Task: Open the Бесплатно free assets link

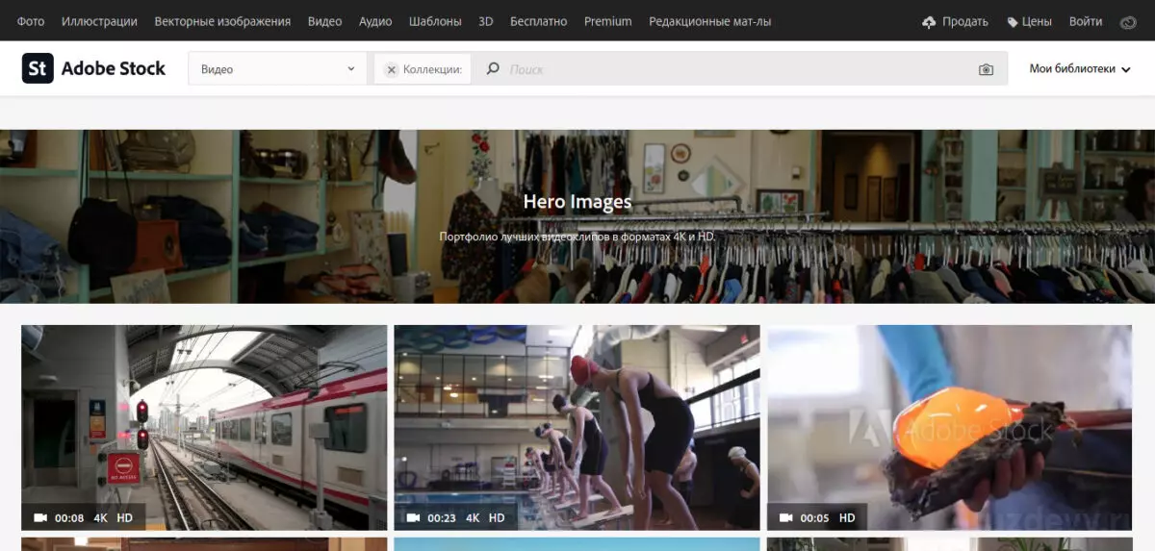Action: [x=538, y=21]
